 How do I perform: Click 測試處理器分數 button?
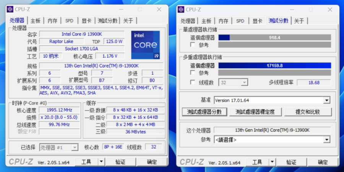(204, 112)
